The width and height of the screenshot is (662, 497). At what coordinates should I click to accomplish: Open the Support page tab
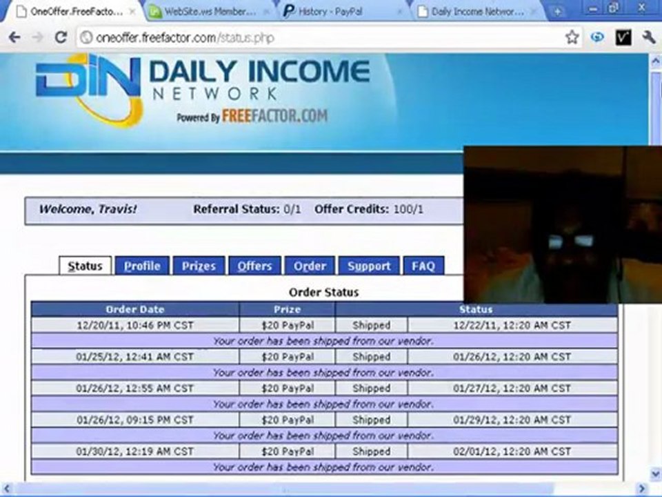[369, 266]
